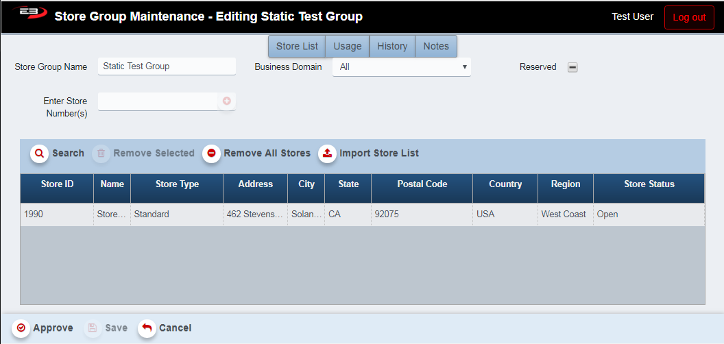Screen dimensions: 724x344
Task: Click the Import Store List upload icon
Action: click(x=327, y=153)
